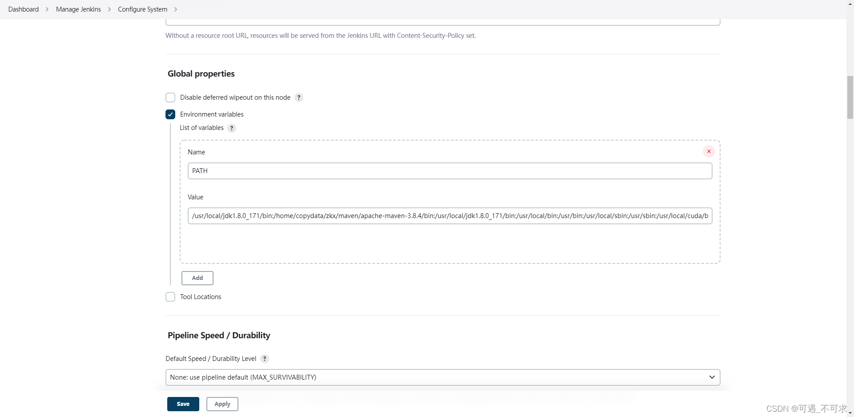The width and height of the screenshot is (854, 417).
Task: Add a new environment variable
Action: coord(197,278)
